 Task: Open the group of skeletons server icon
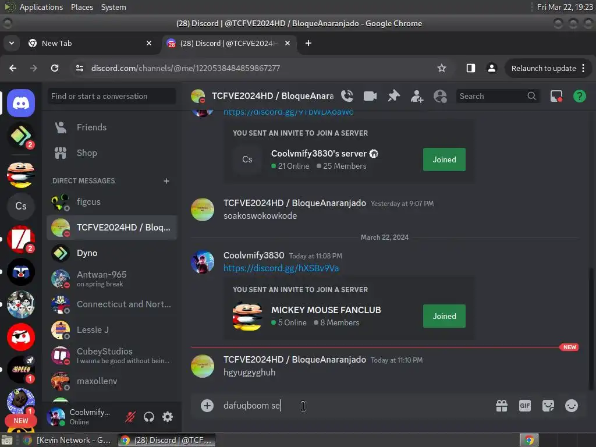tap(21, 304)
